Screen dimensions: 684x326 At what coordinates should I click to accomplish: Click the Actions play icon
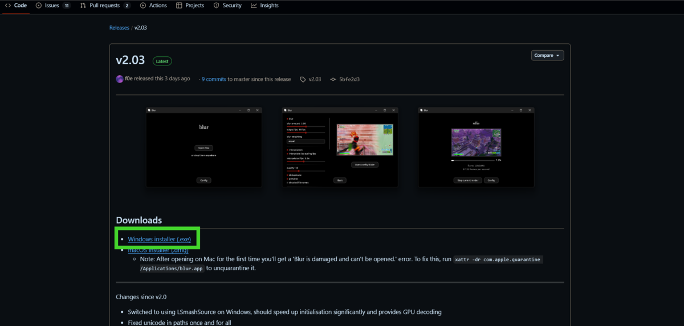point(143,6)
